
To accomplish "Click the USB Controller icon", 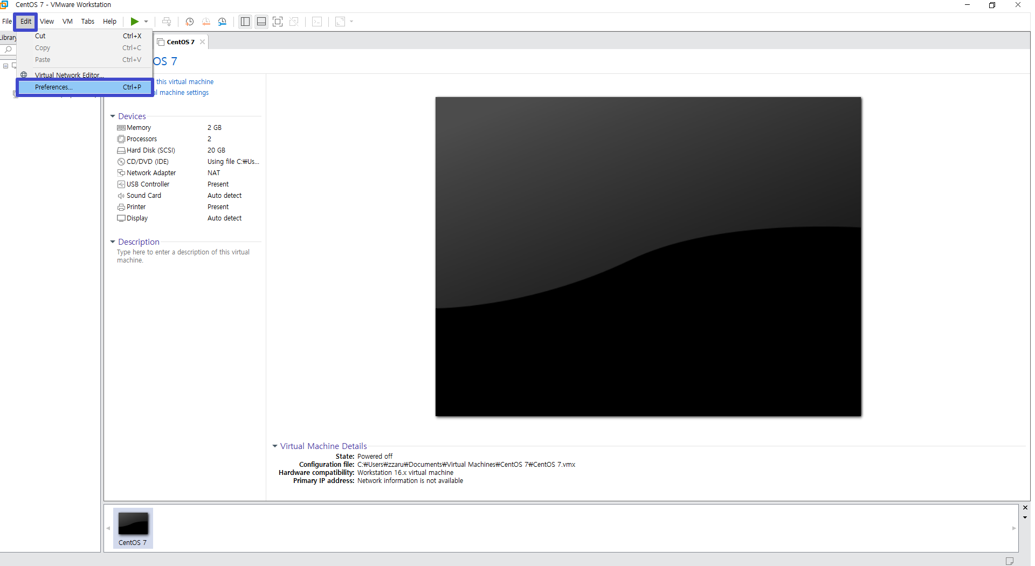I will click(x=121, y=184).
